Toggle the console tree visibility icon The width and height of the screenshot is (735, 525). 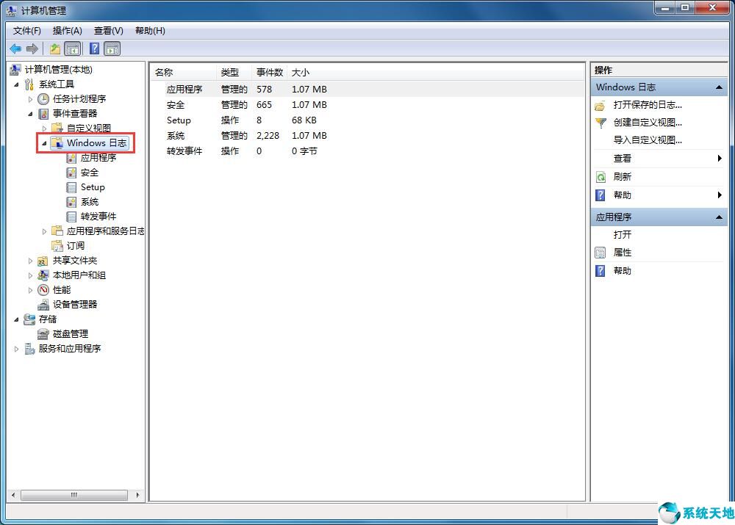click(73, 48)
